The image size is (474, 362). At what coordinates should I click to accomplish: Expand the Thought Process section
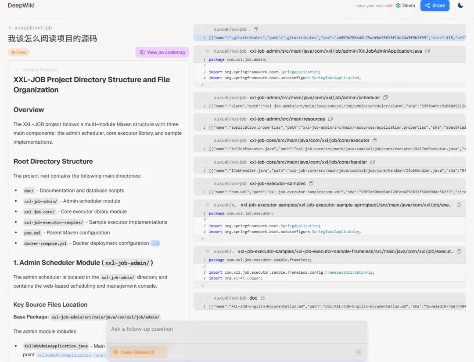tap(36, 69)
